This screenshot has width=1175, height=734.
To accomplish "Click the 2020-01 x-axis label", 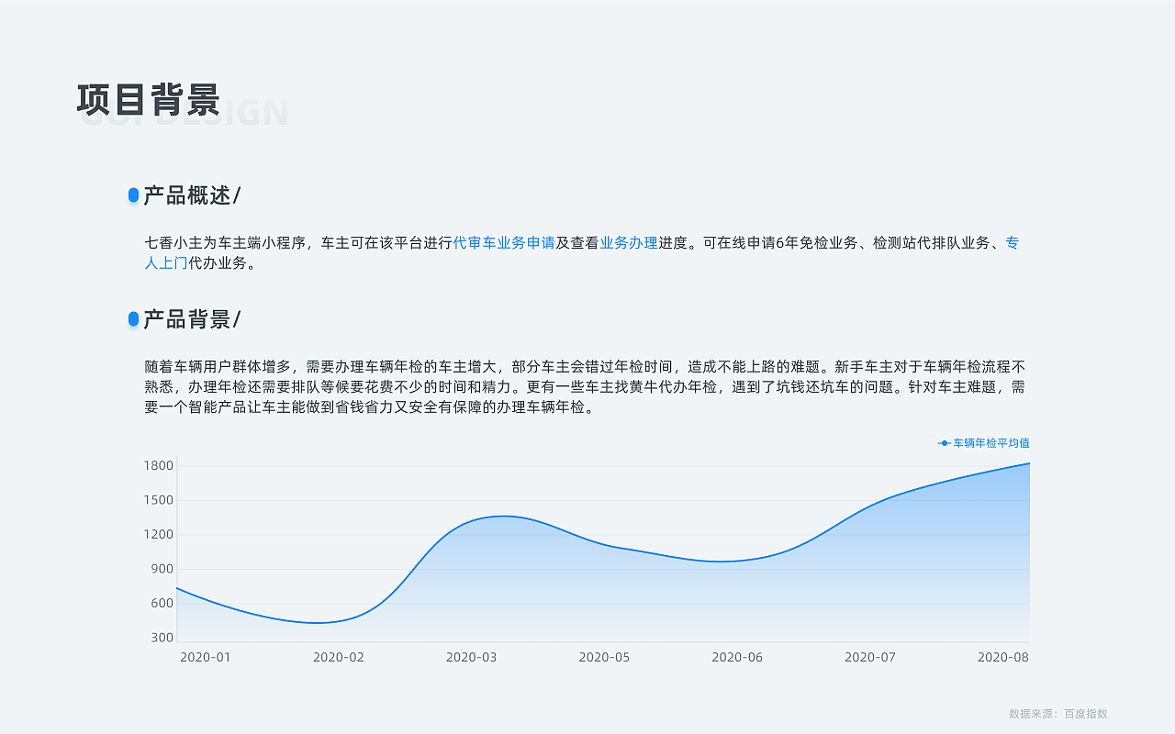I will pos(206,657).
